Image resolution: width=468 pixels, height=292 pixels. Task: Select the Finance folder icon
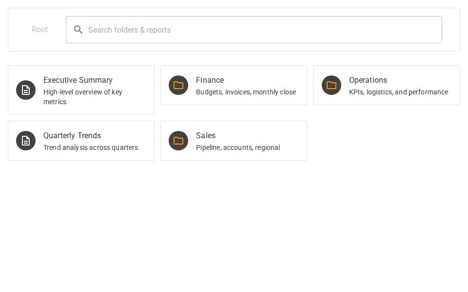click(178, 85)
